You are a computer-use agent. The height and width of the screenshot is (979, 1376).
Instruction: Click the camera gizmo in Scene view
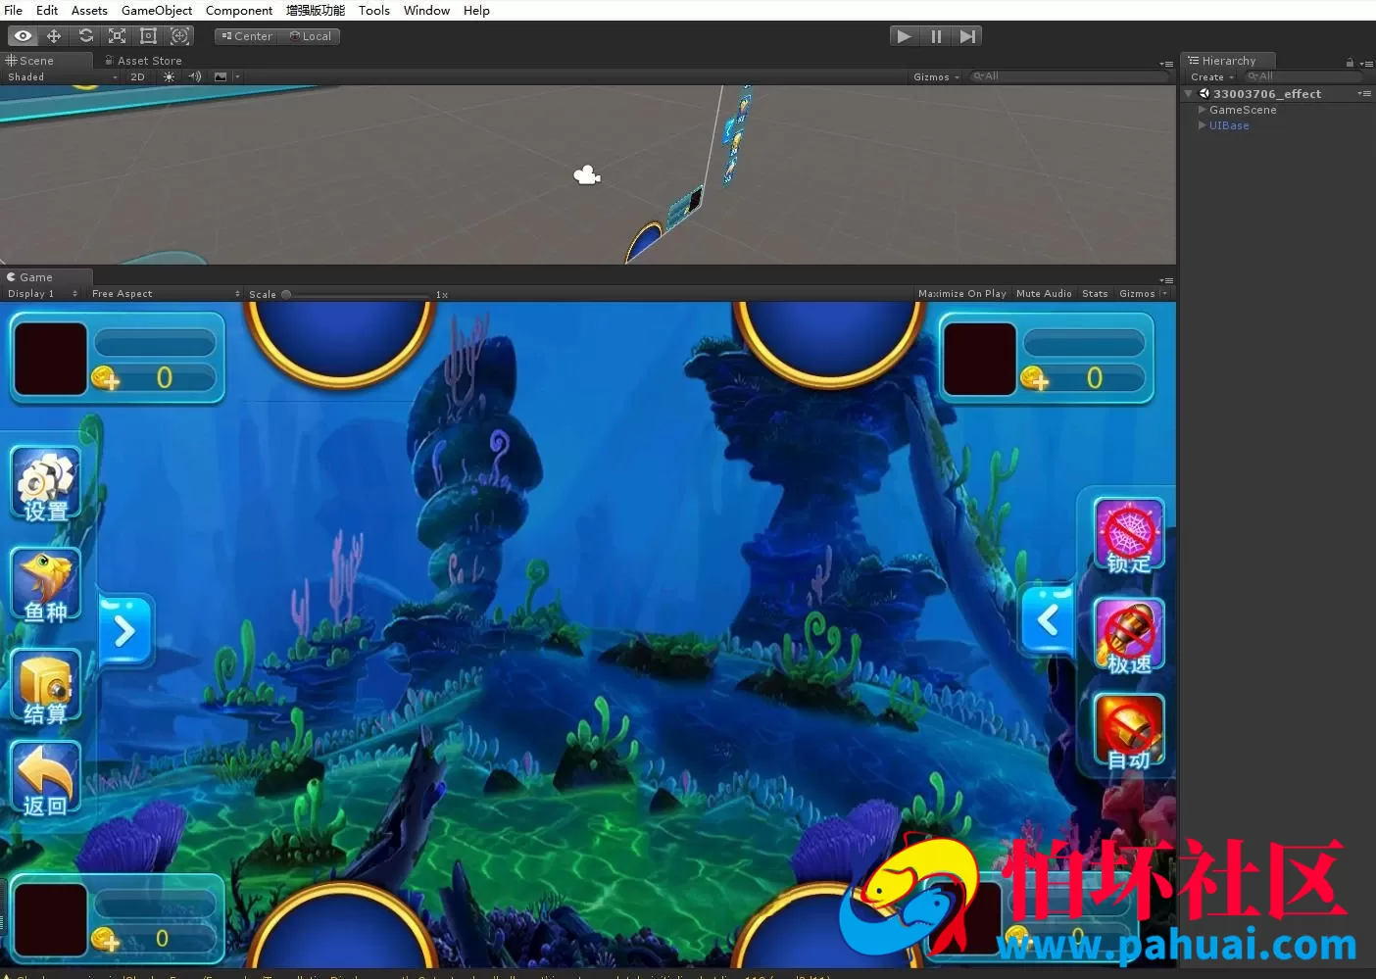coord(586,175)
